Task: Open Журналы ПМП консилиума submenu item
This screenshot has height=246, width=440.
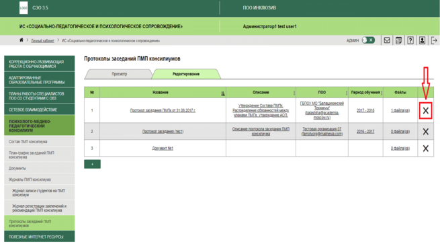Action: pyautogui.click(x=40, y=179)
